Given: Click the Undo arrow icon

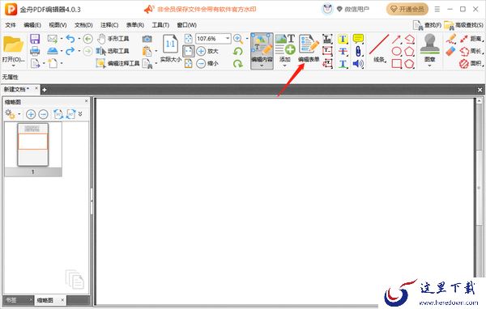Looking at the screenshot, I should (x=70, y=39).
